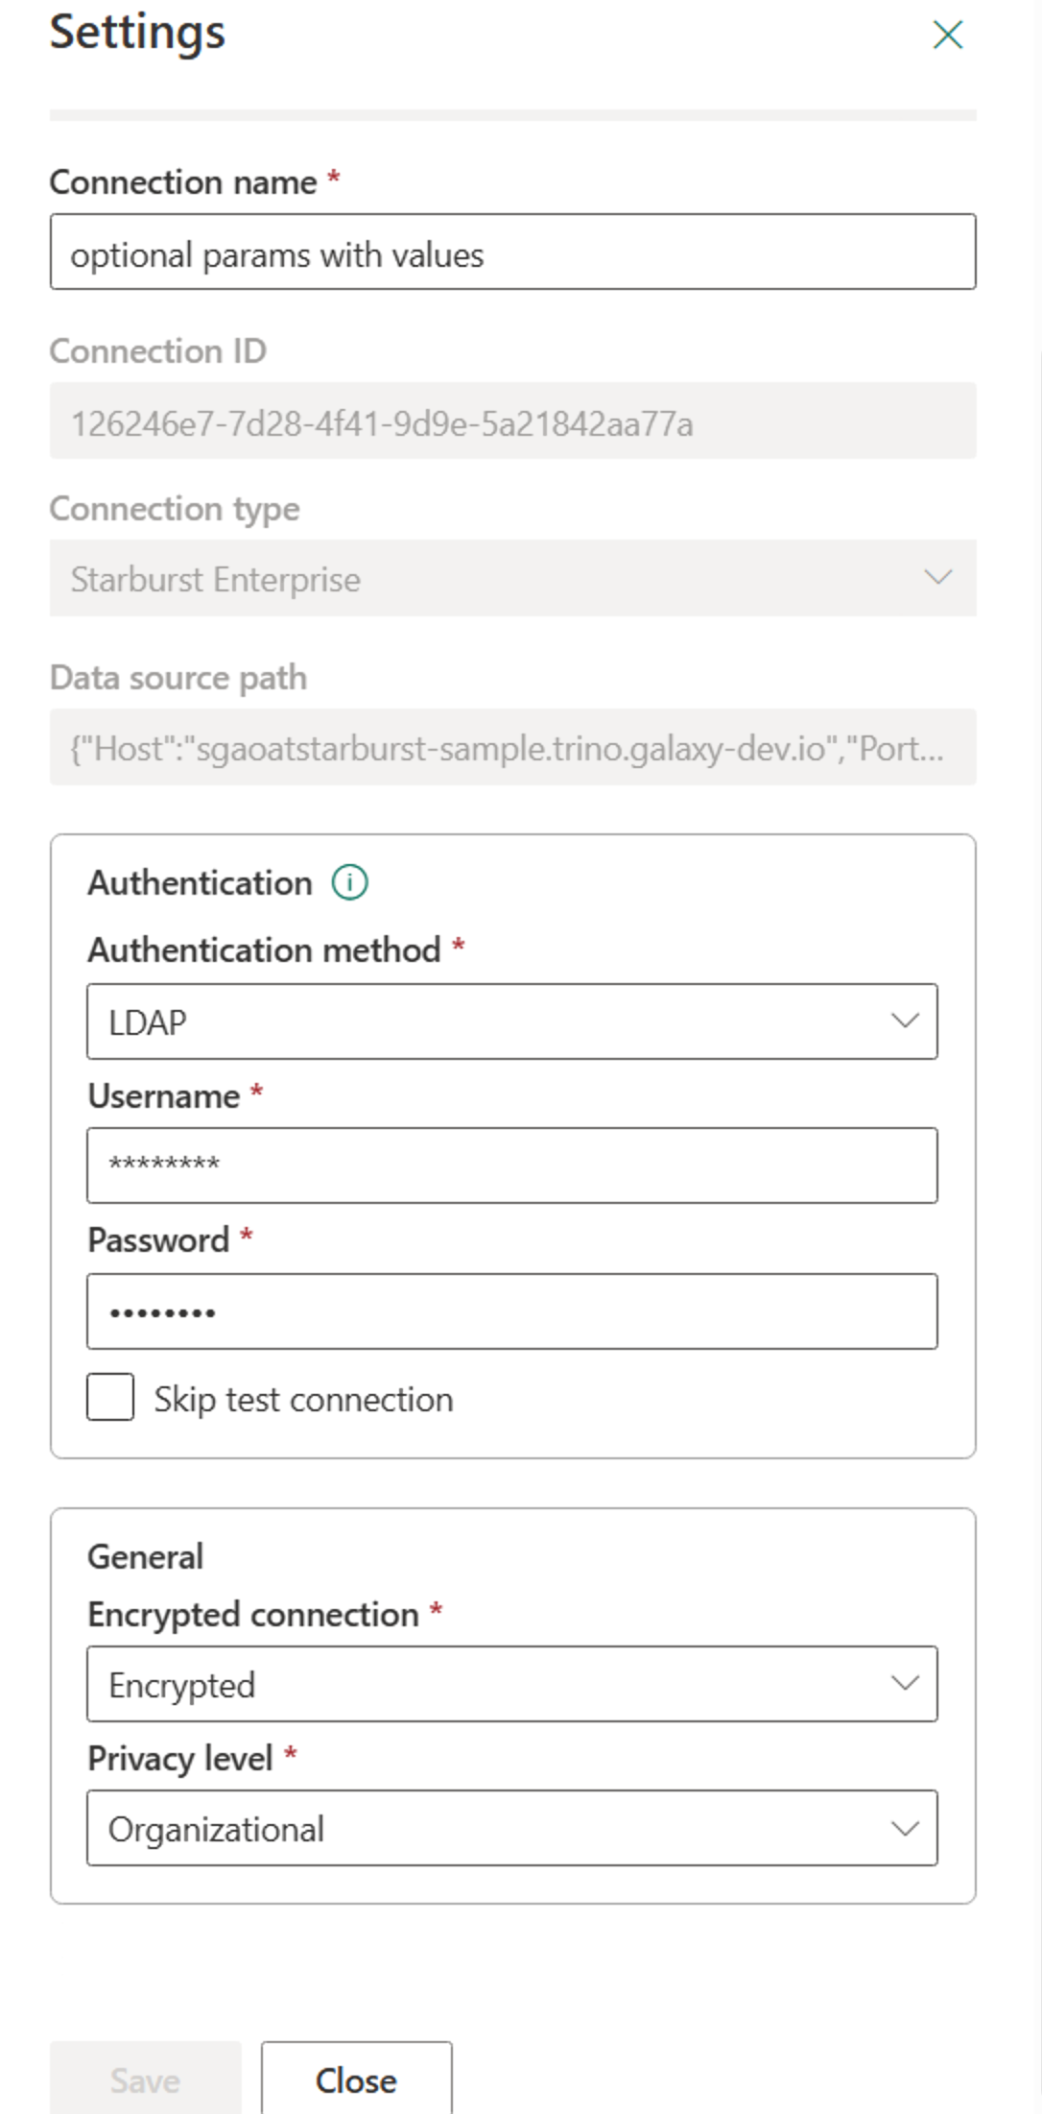This screenshot has width=1042, height=2114.
Task: Click the Data source path field
Action: (512, 747)
